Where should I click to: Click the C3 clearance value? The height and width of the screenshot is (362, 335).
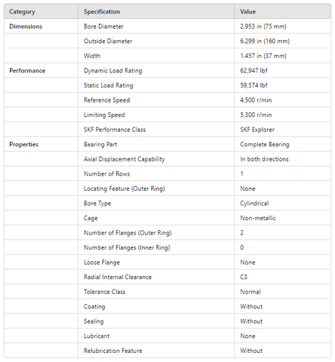pos(244,277)
